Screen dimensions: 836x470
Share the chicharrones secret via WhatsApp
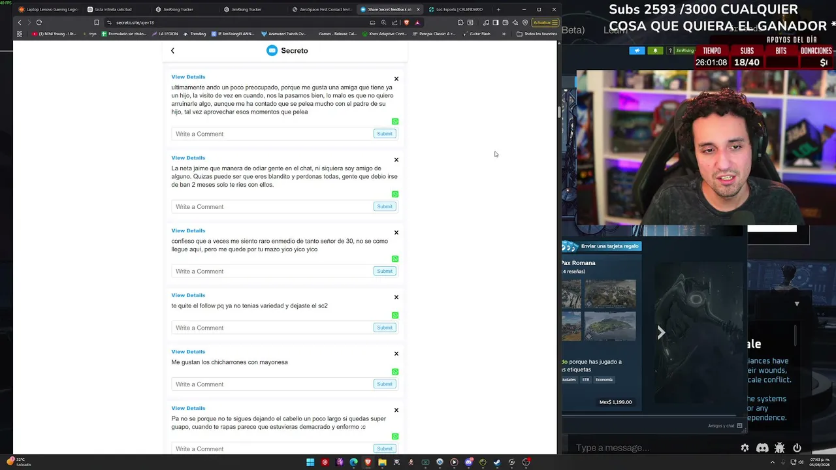(395, 371)
